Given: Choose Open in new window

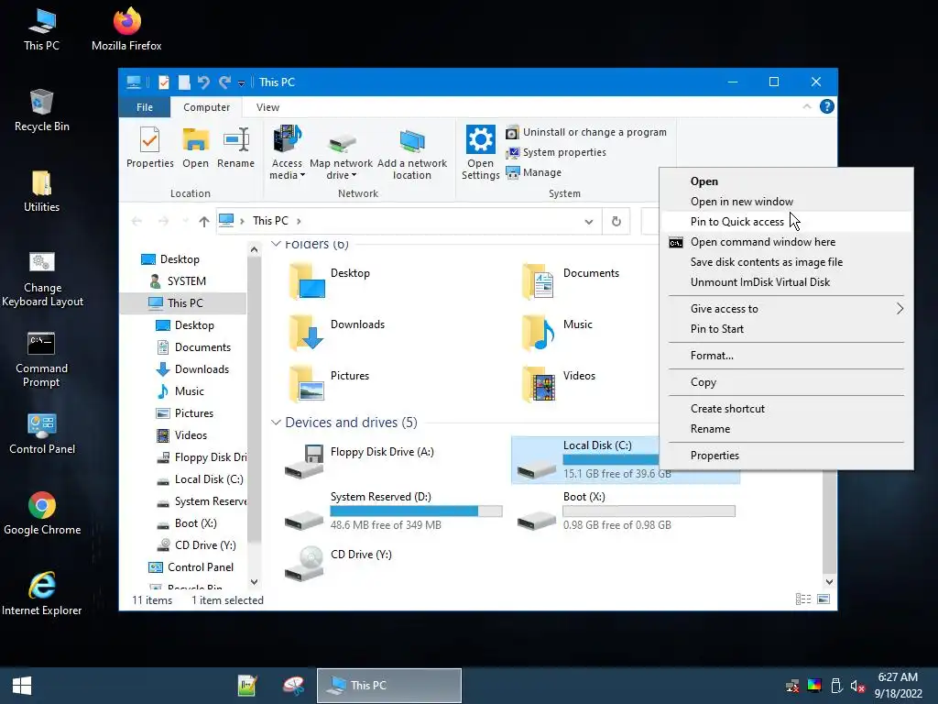Looking at the screenshot, I should [x=786, y=202].
